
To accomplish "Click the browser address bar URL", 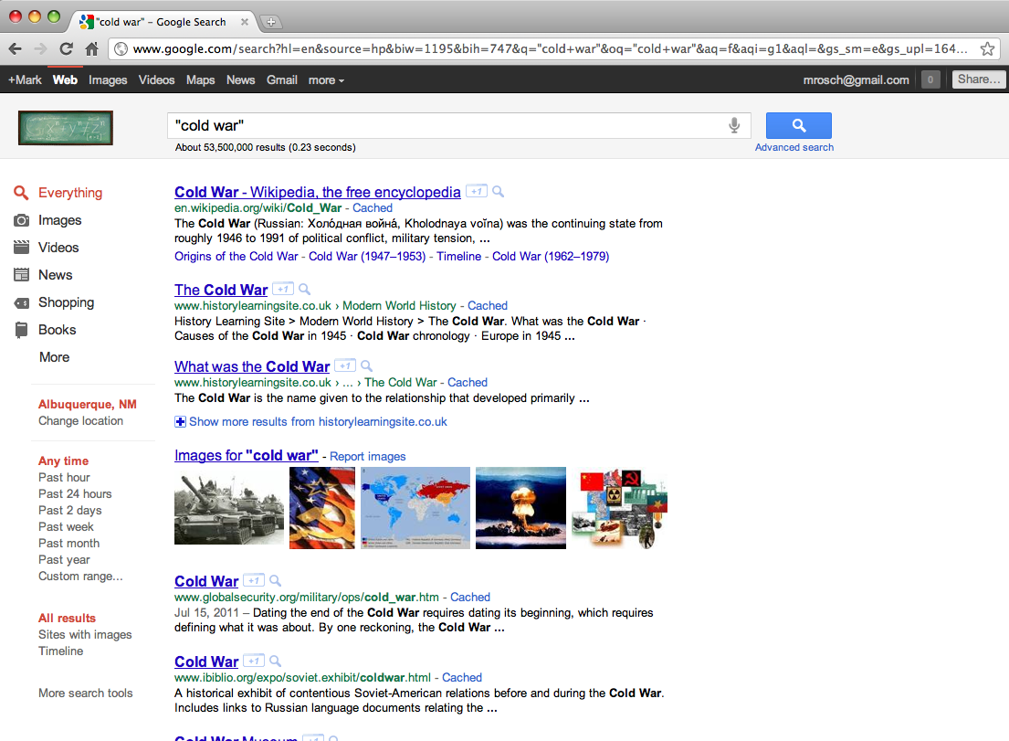I will pyautogui.click(x=551, y=49).
